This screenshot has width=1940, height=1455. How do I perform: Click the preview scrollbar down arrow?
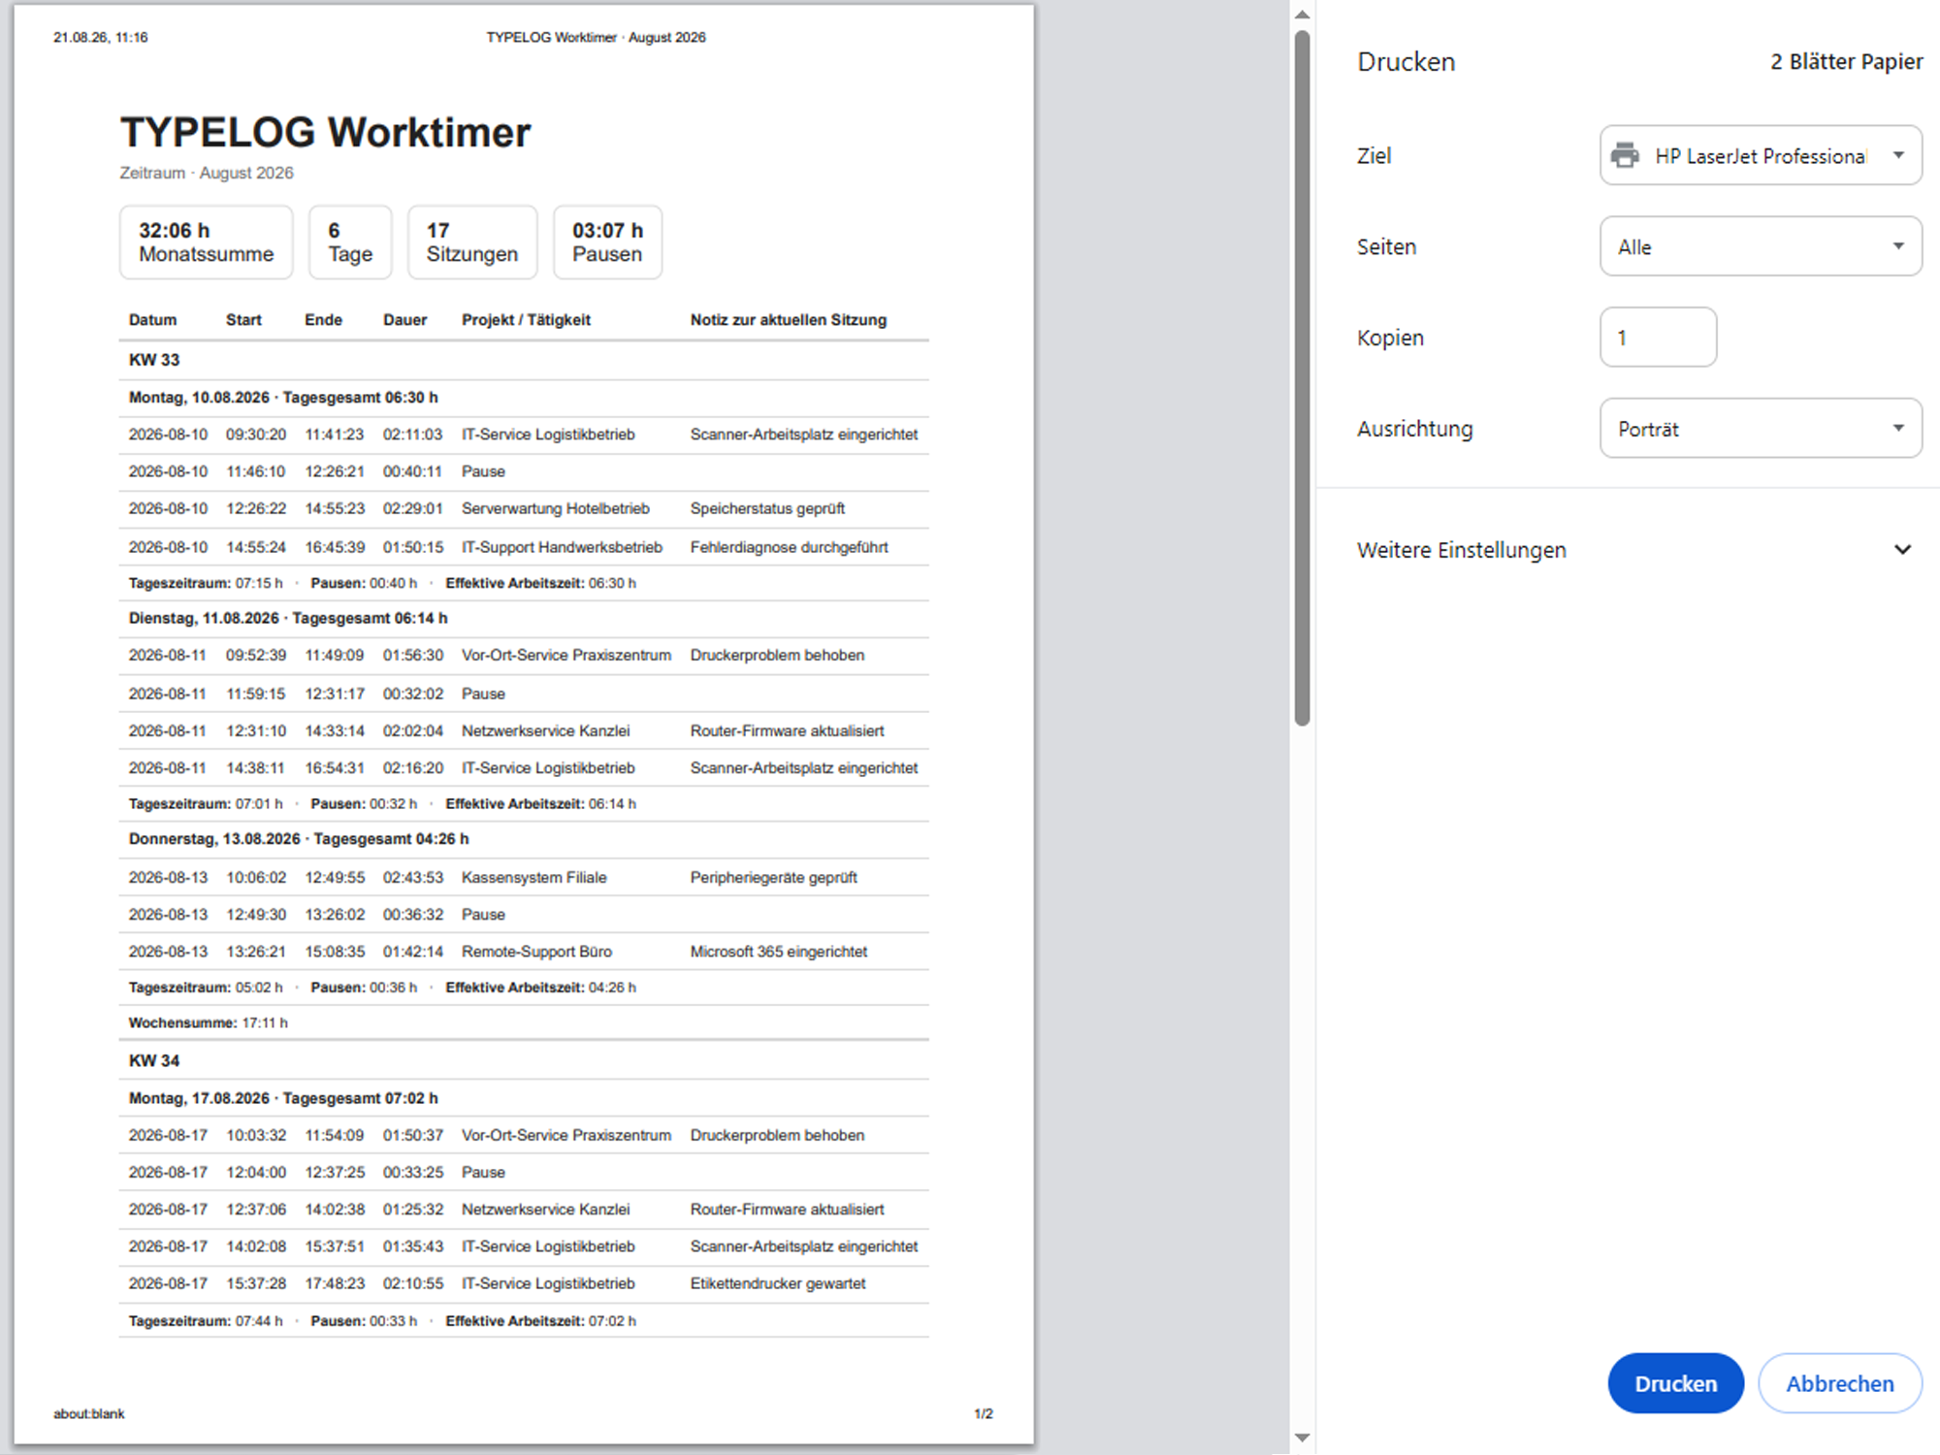pyautogui.click(x=1302, y=1438)
